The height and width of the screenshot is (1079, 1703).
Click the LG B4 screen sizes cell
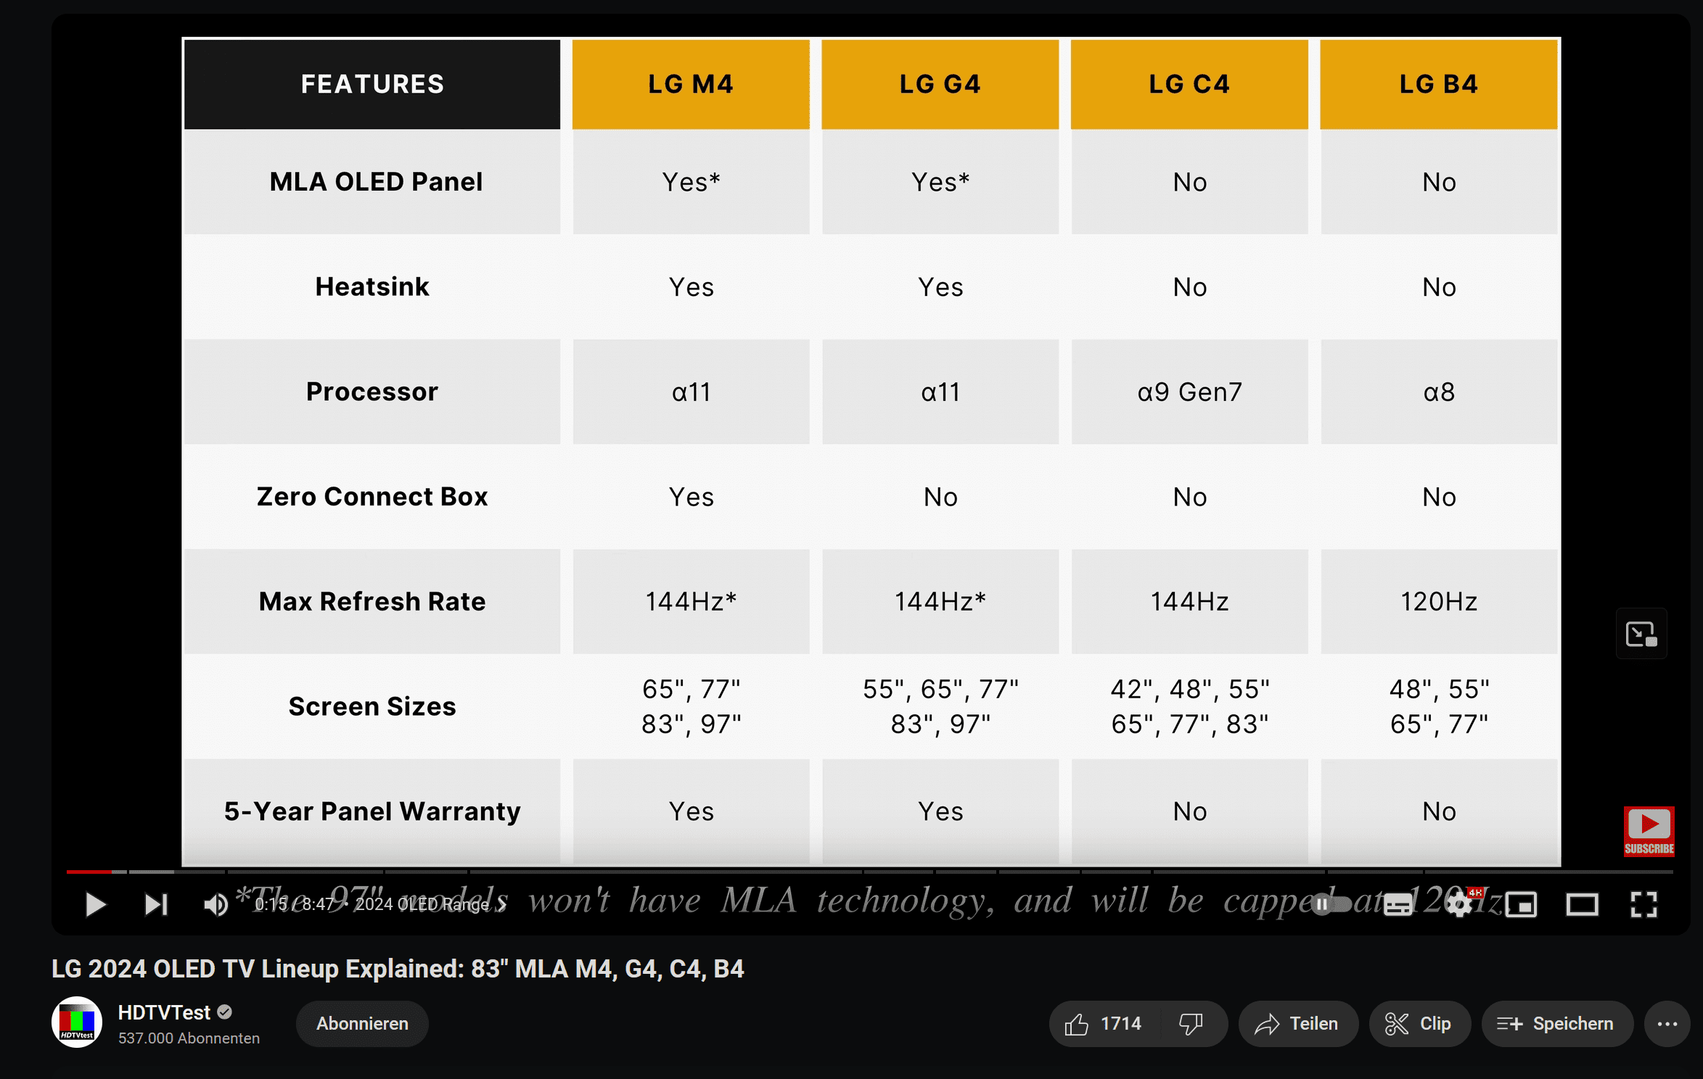pyautogui.click(x=1438, y=706)
